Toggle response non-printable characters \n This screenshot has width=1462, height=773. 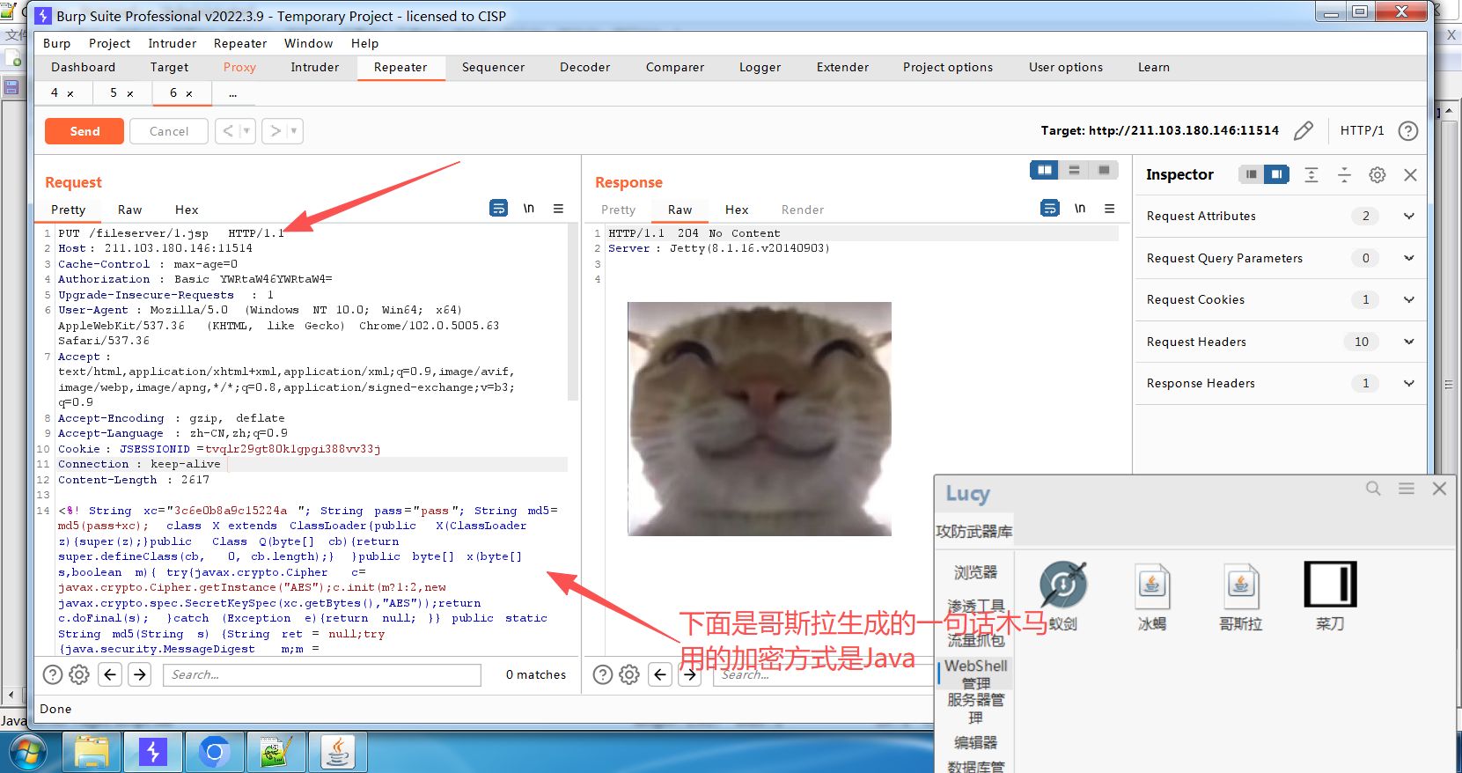(x=1080, y=209)
